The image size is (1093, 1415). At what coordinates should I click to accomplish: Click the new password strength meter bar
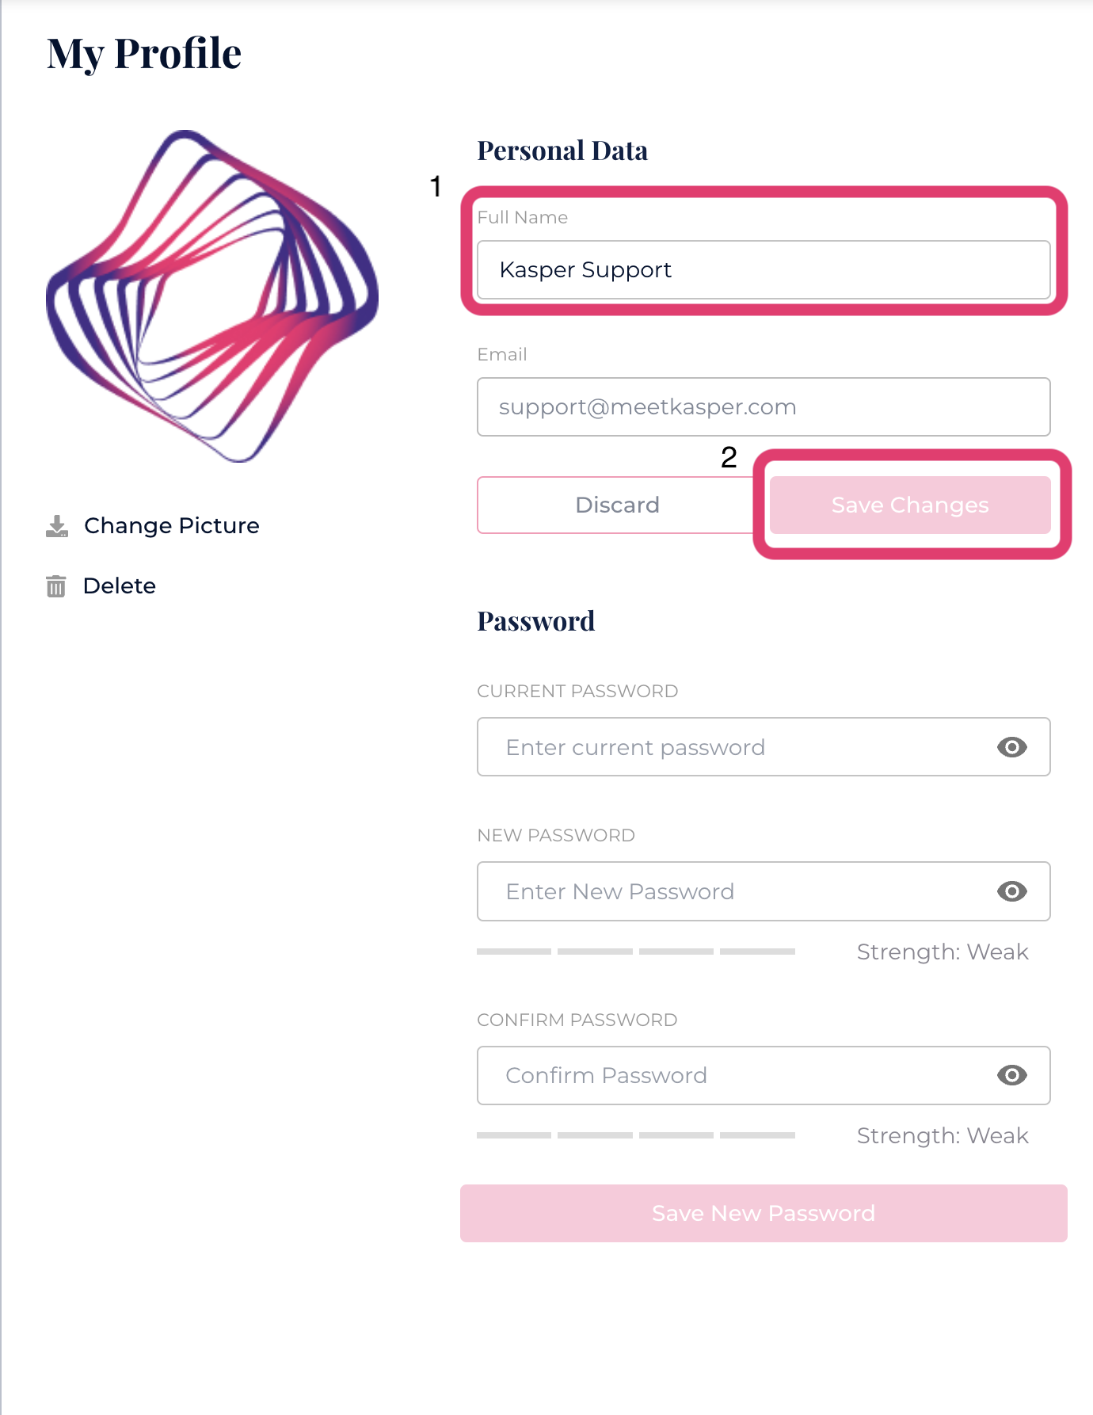click(x=635, y=952)
